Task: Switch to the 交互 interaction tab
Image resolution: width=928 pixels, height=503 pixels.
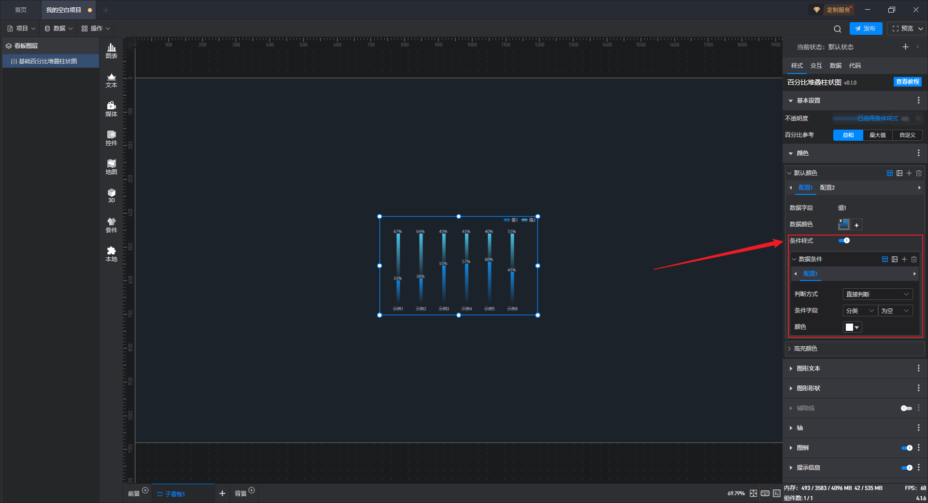Action: [816, 66]
